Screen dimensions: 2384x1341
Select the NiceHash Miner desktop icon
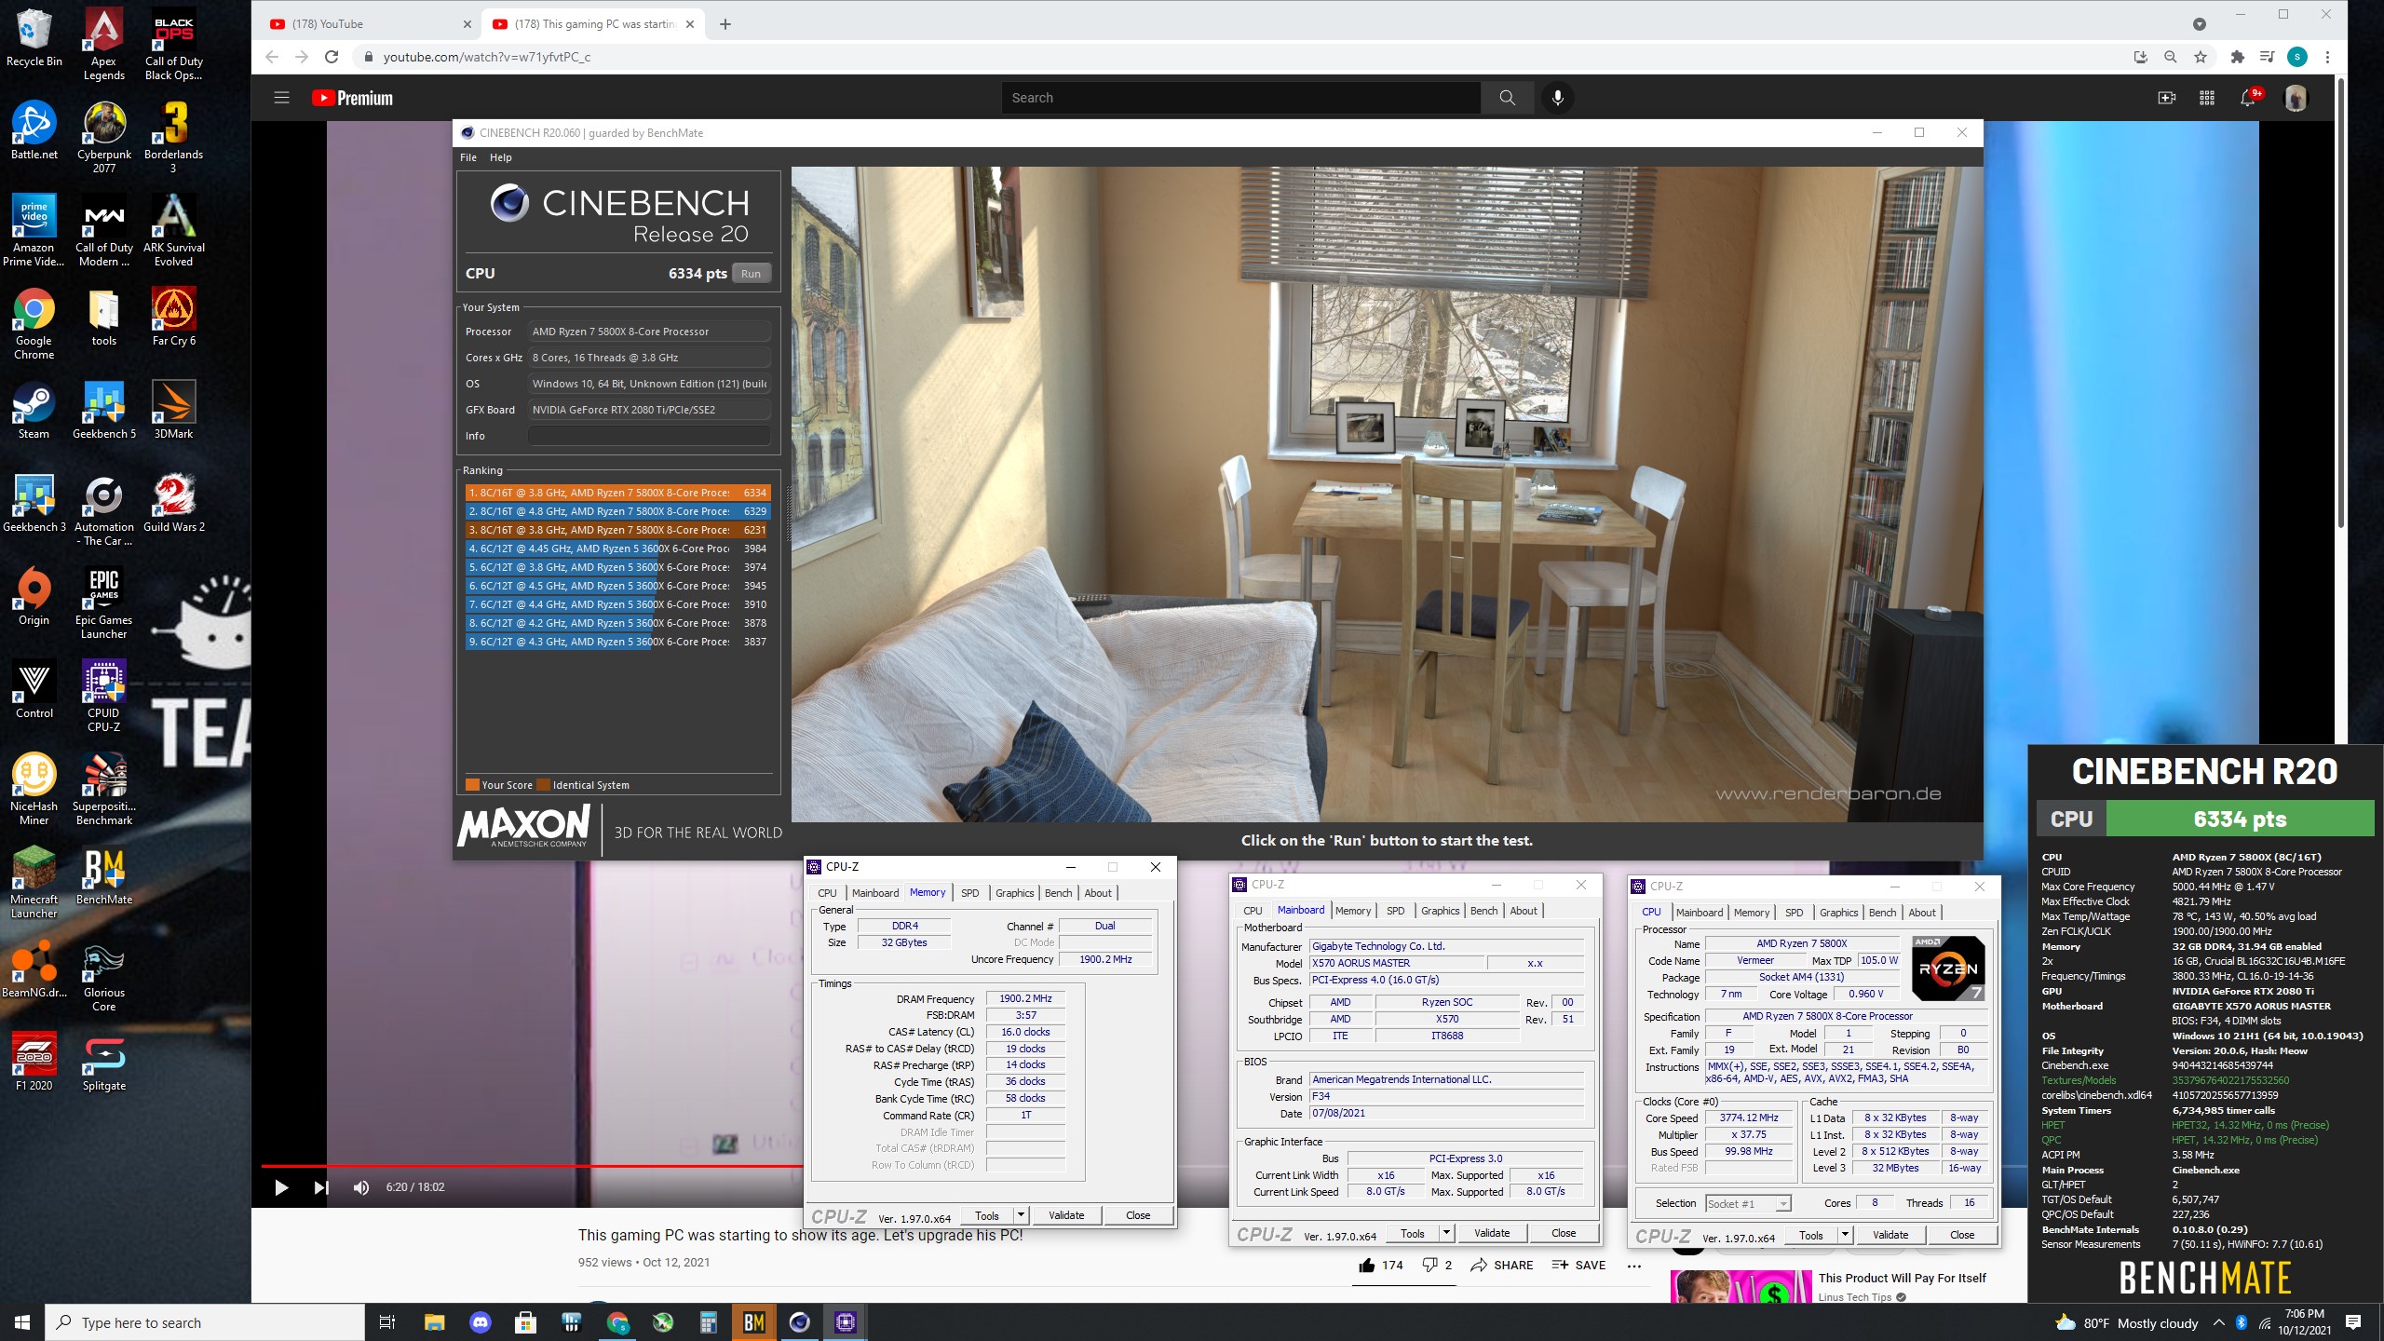click(34, 789)
